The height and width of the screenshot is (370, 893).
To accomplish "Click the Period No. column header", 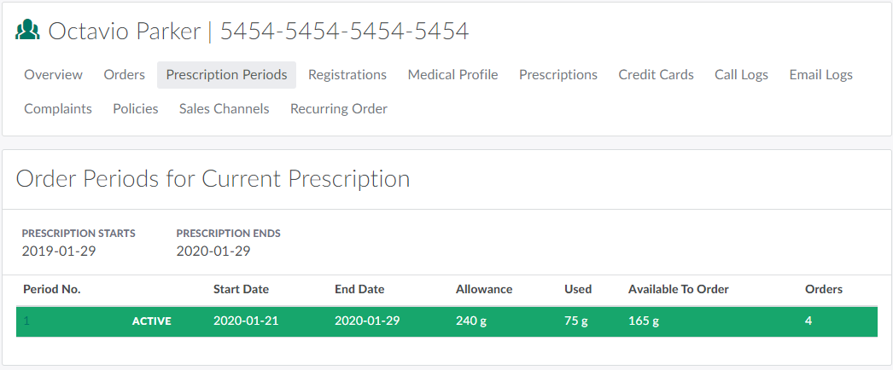I will point(51,289).
